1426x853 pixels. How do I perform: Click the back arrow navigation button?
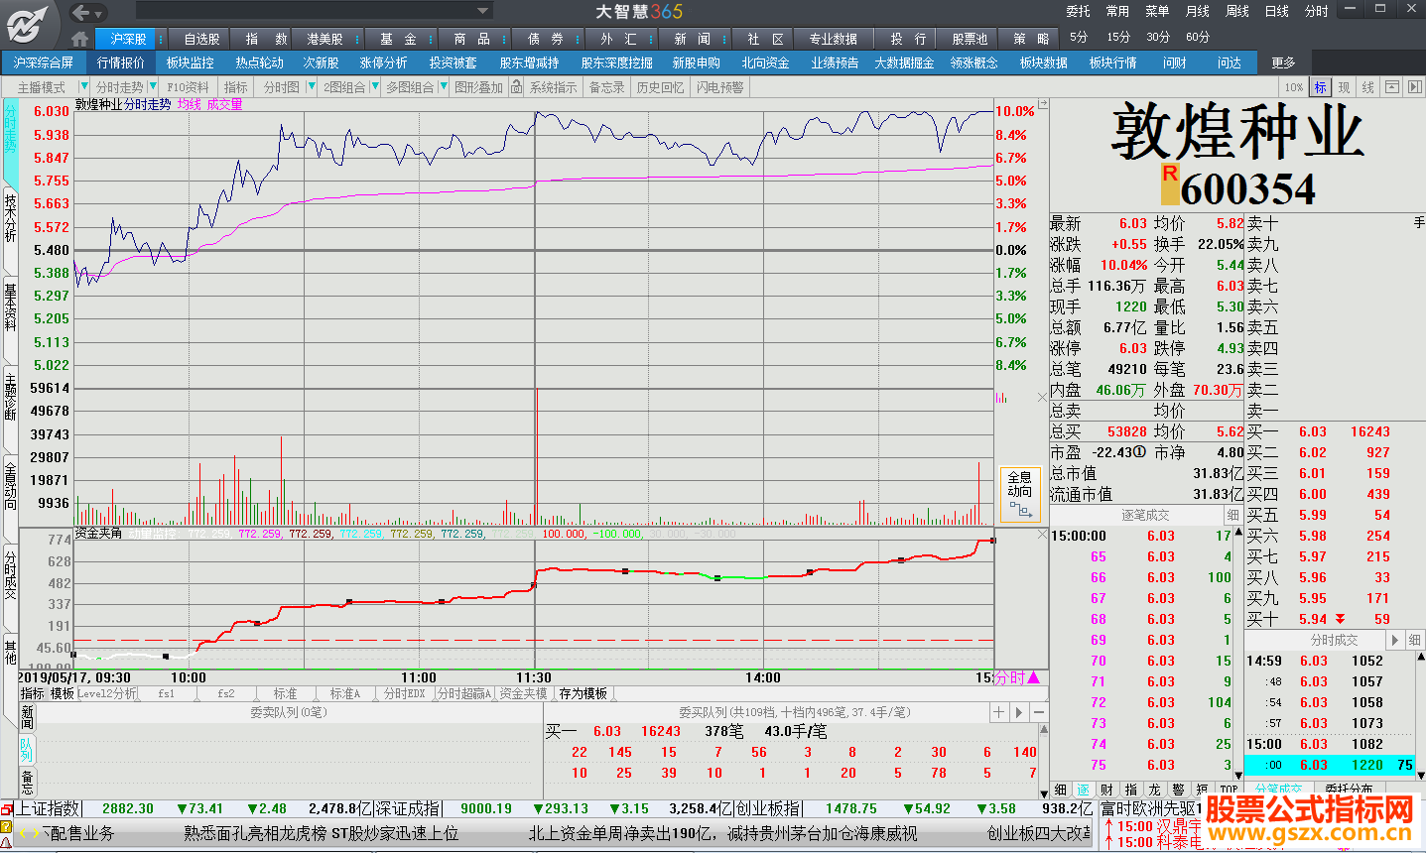coord(82,12)
